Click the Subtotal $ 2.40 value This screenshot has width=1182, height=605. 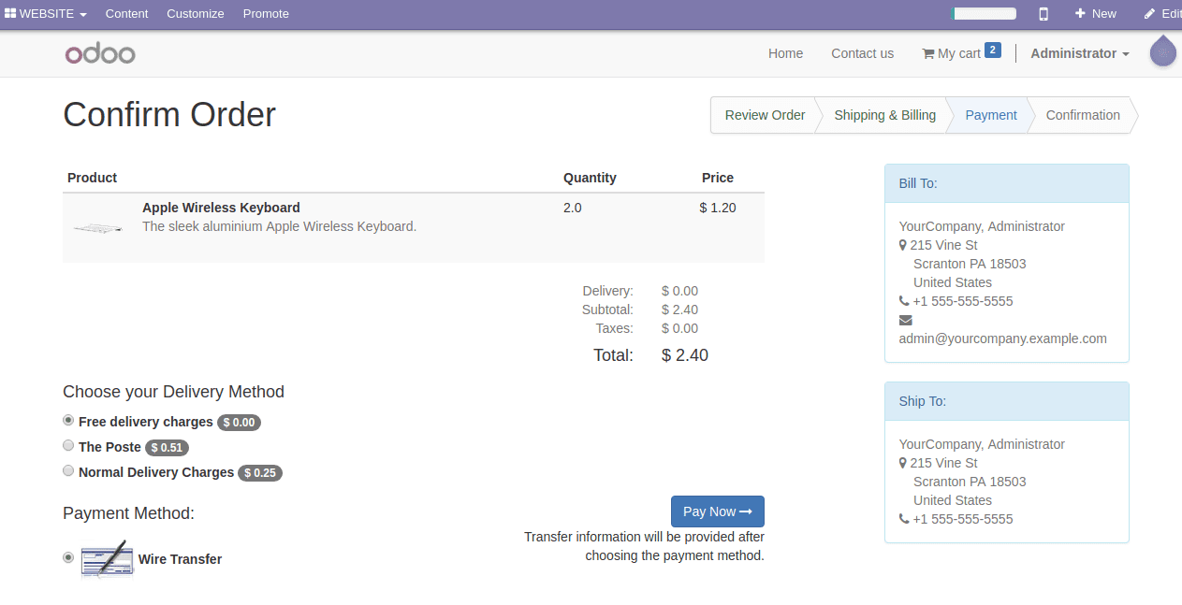coord(680,310)
